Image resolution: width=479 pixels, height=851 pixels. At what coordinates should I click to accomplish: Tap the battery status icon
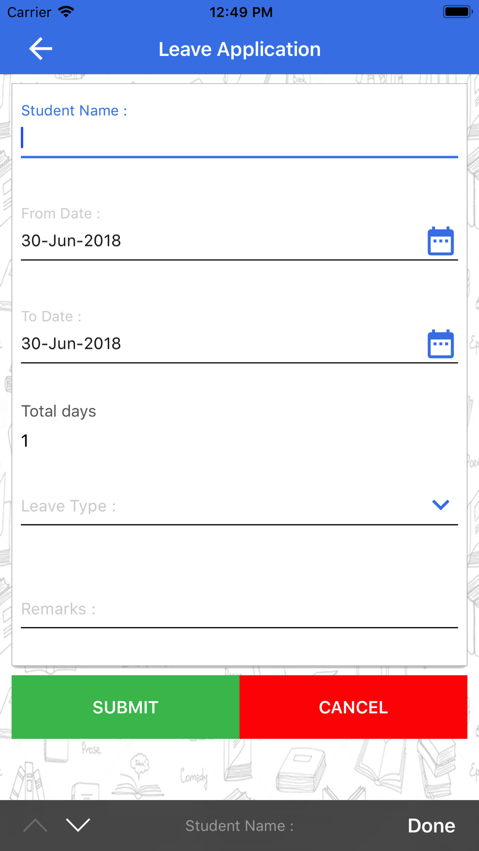(x=458, y=11)
